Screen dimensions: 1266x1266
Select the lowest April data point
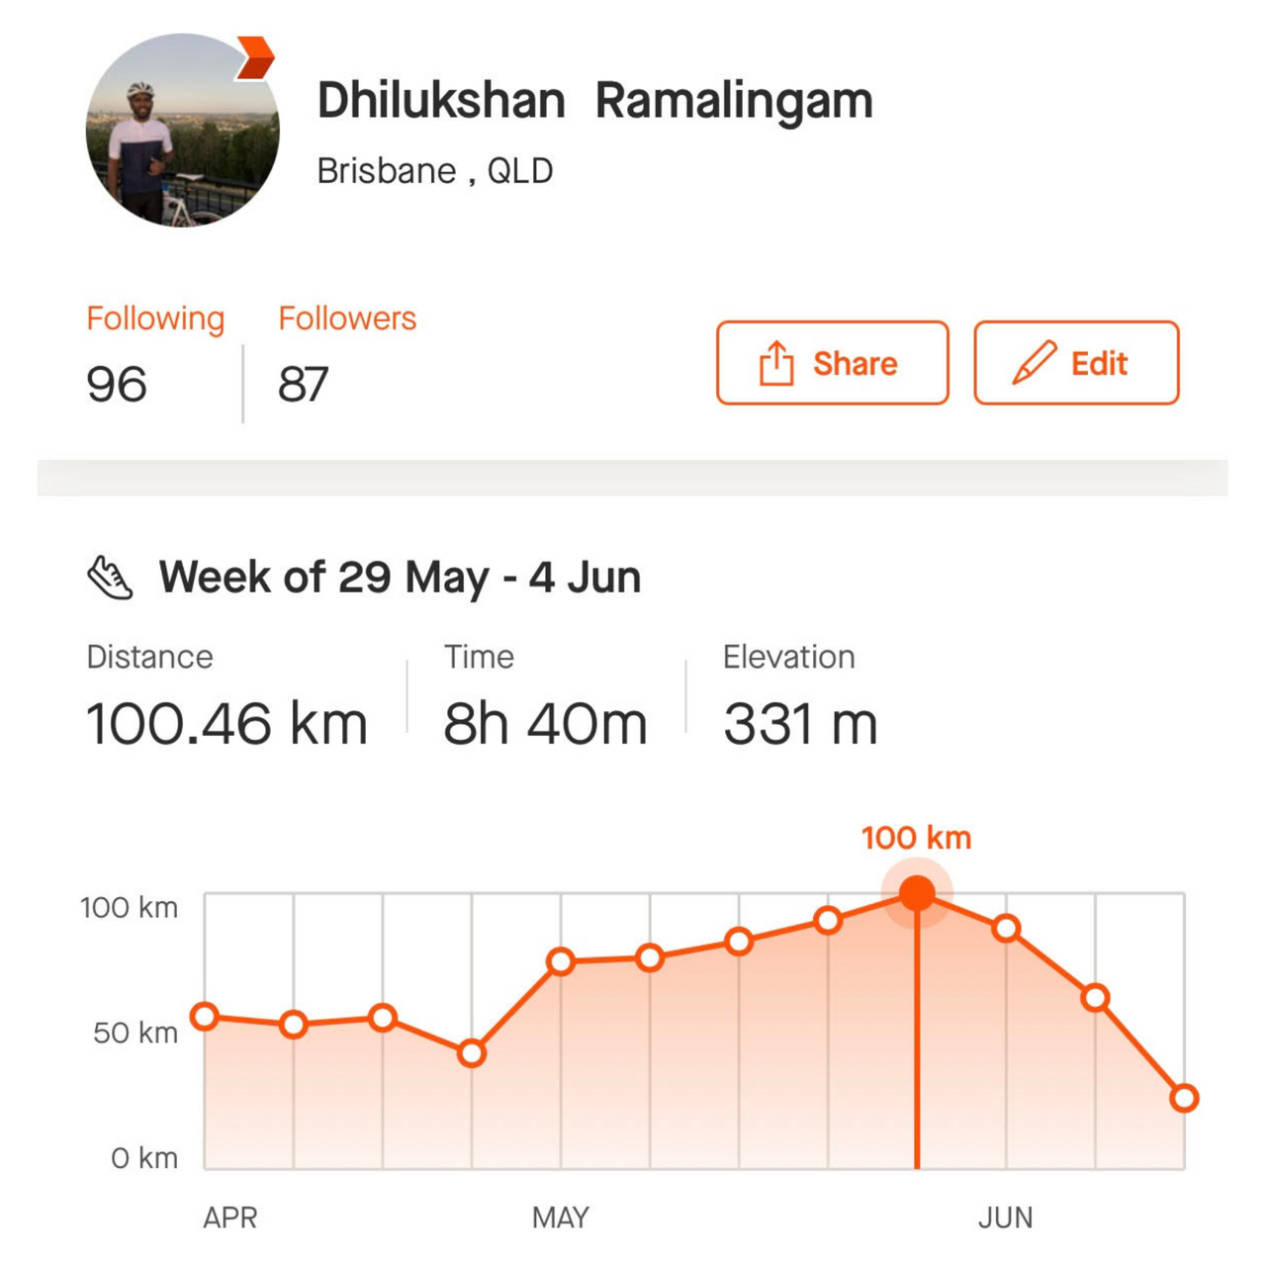[x=472, y=1053]
